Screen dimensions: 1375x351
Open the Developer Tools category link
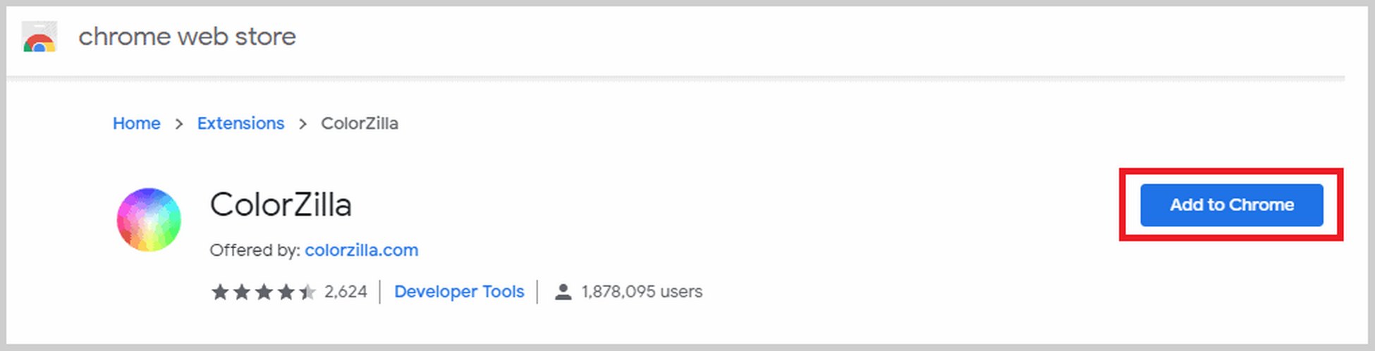tap(459, 292)
